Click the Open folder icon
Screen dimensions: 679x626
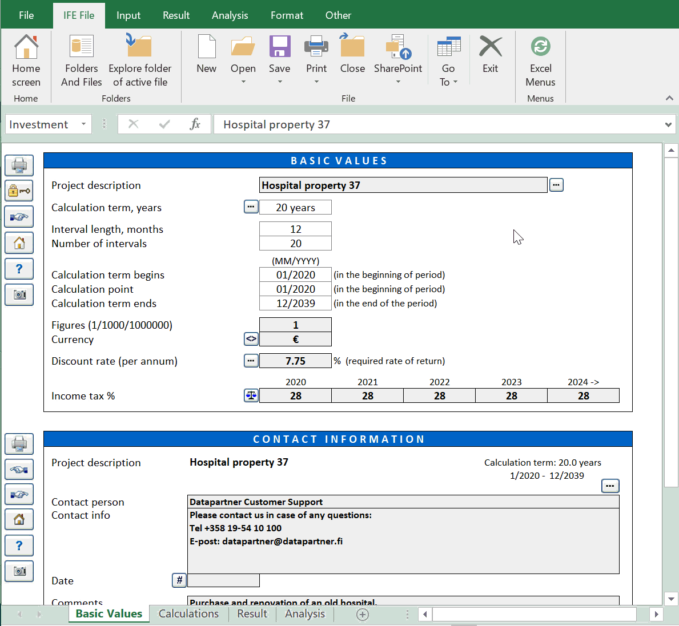(x=243, y=47)
